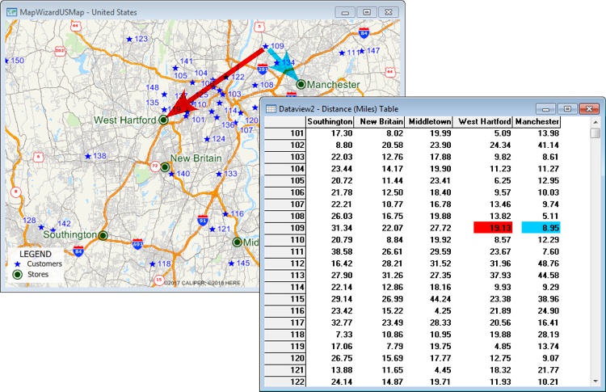Image resolution: width=606 pixels, height=392 pixels.
Task: Select customer star 138 on the map
Action: click(x=88, y=156)
